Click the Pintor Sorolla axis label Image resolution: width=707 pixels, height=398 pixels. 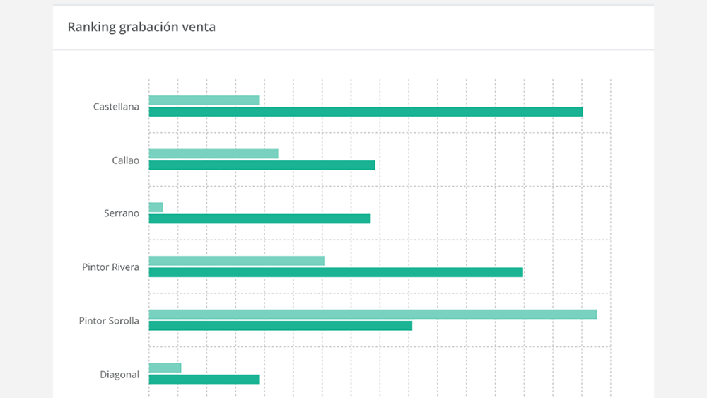click(109, 321)
